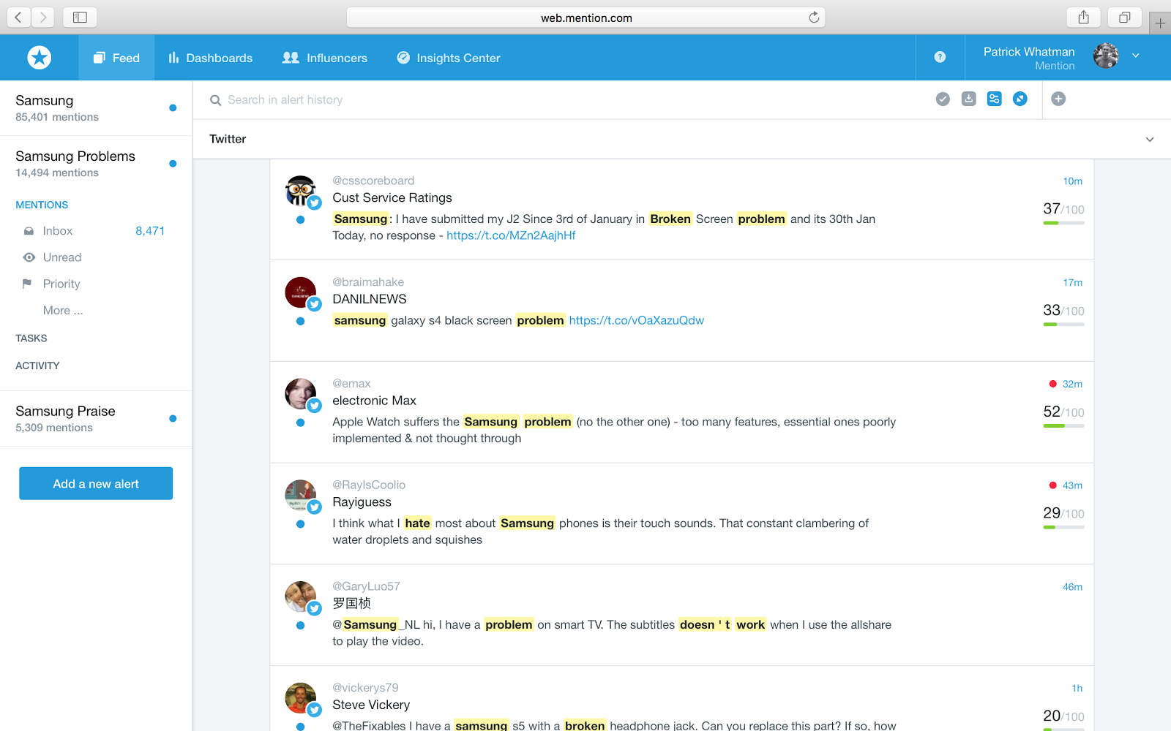Click braimahake DANILNEWS avatar
Image resolution: width=1171 pixels, height=731 pixels.
(x=300, y=292)
